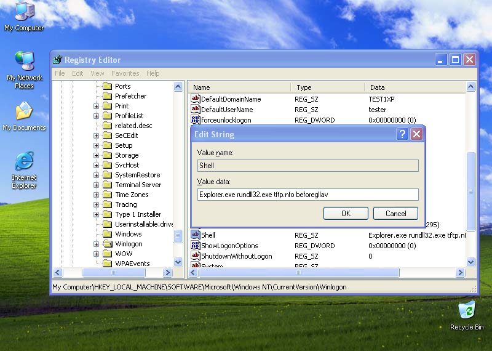Screen dimensions: 492x351
Task: Click tree pane horizontal scrollbar thumb
Action: click(x=114, y=272)
